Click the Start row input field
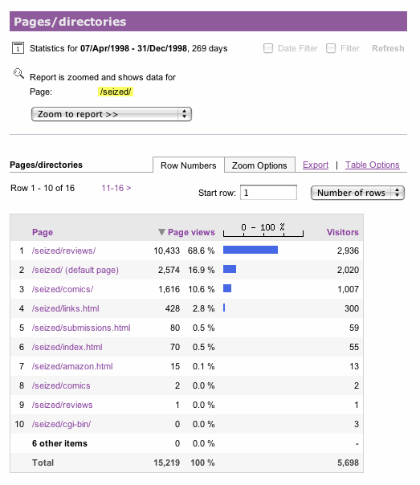Viewport: 420px width, 485px height. 268,193
